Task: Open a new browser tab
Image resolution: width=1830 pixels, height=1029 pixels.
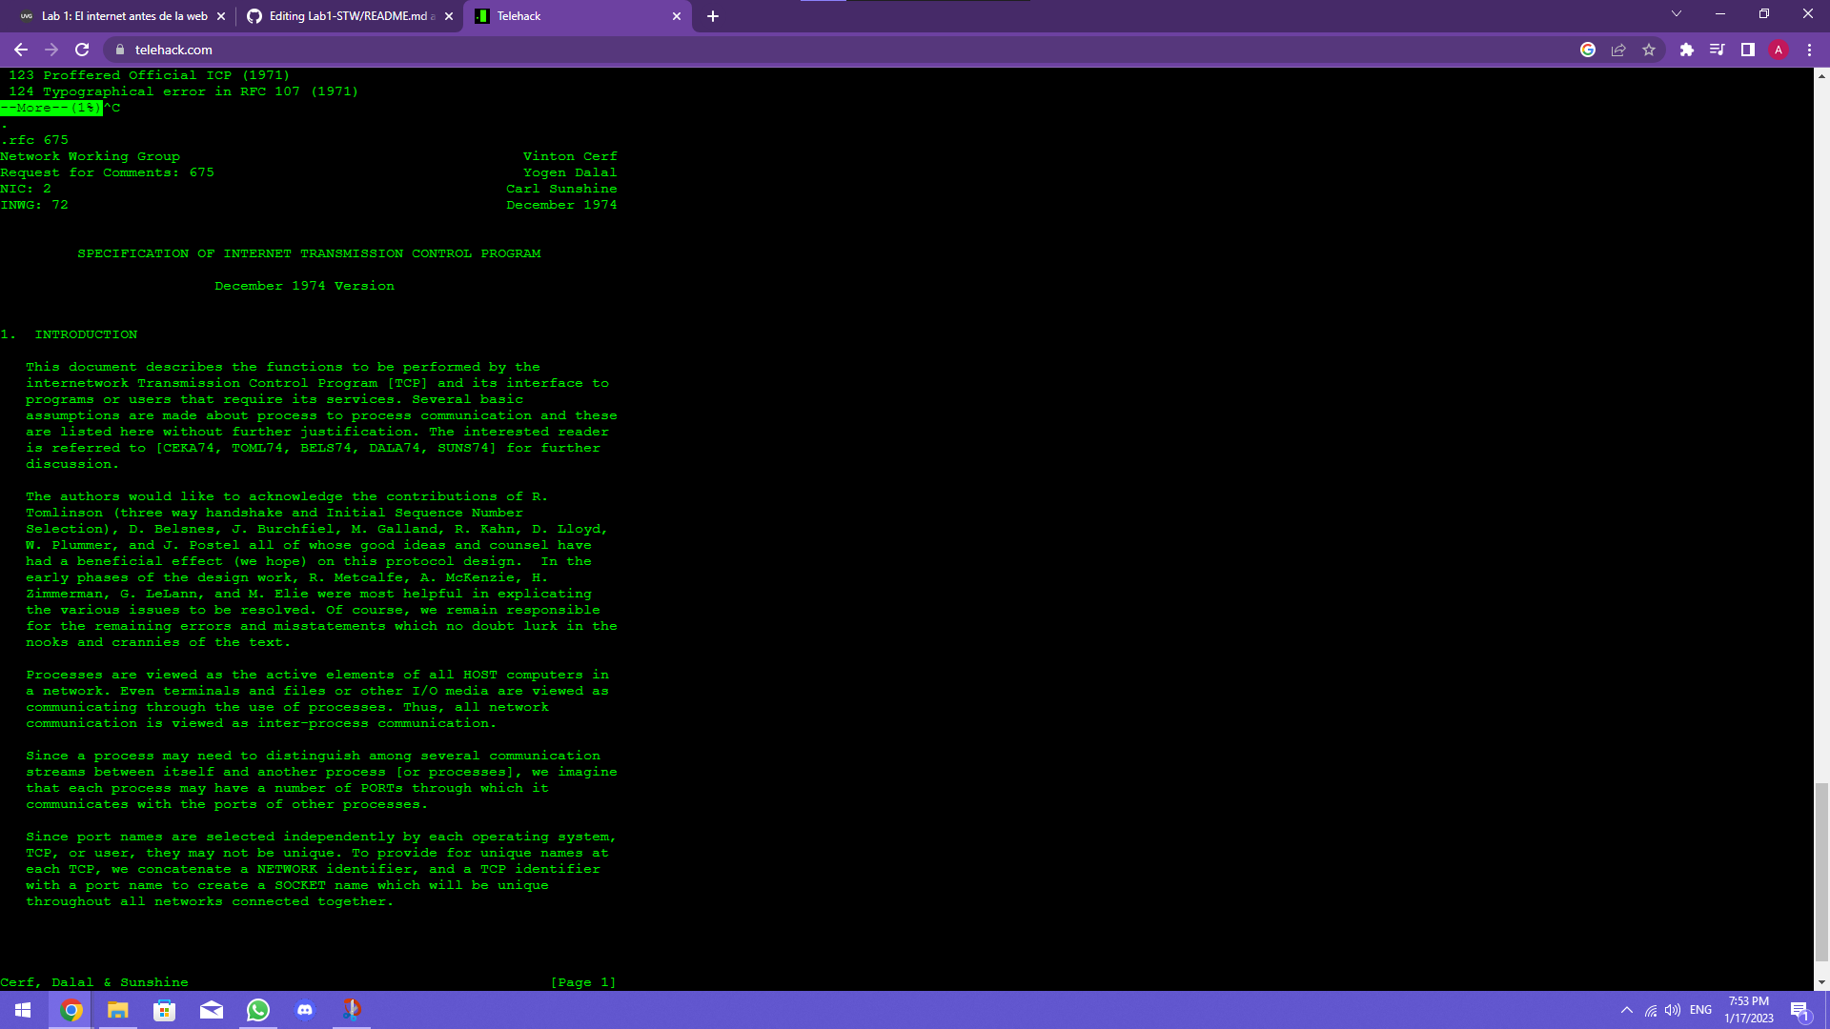Action: (713, 16)
